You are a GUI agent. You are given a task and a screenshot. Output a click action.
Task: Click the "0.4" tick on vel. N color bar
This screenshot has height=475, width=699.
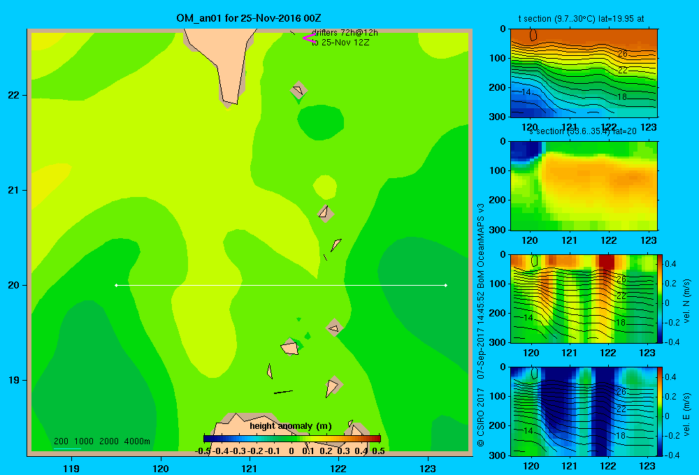pos(670,264)
